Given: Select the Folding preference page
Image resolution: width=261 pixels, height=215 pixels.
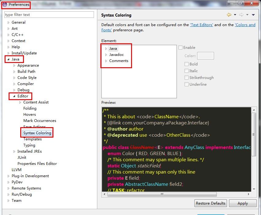Looking at the screenshot, I should pos(30,108).
